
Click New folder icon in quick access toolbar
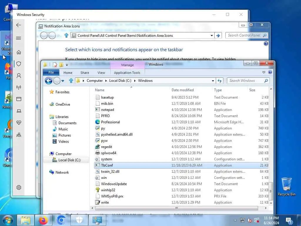tap(61, 65)
